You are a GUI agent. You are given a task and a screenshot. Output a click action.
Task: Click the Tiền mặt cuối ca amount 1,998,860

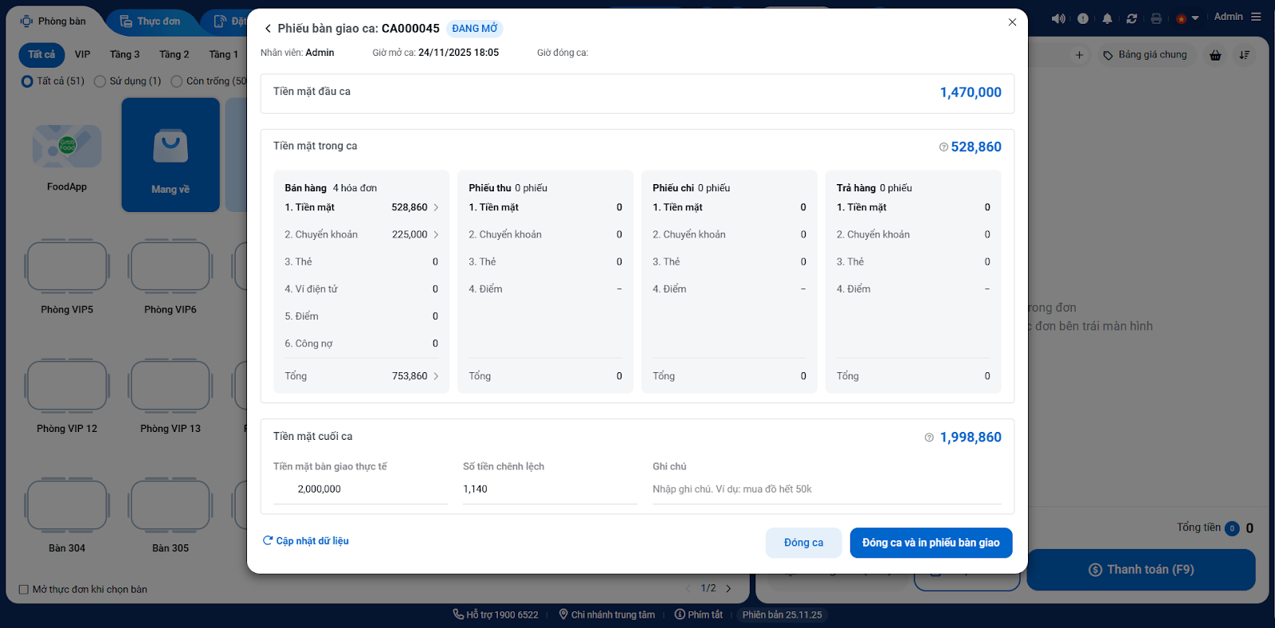point(971,438)
